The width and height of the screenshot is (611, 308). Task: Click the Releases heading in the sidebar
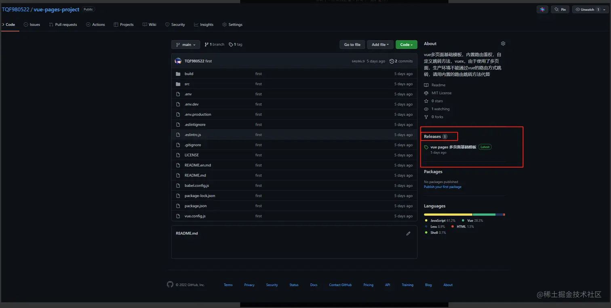(x=432, y=137)
